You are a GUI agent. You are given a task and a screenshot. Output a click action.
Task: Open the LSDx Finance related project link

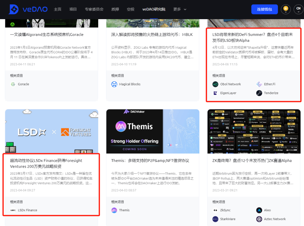click(27, 210)
